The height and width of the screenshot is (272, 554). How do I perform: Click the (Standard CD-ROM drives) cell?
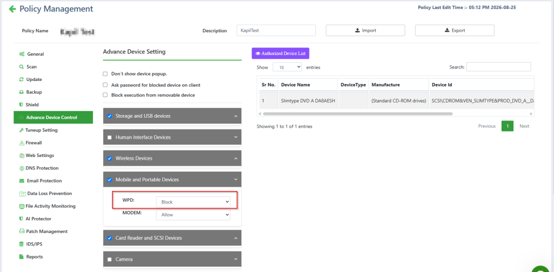click(x=399, y=101)
